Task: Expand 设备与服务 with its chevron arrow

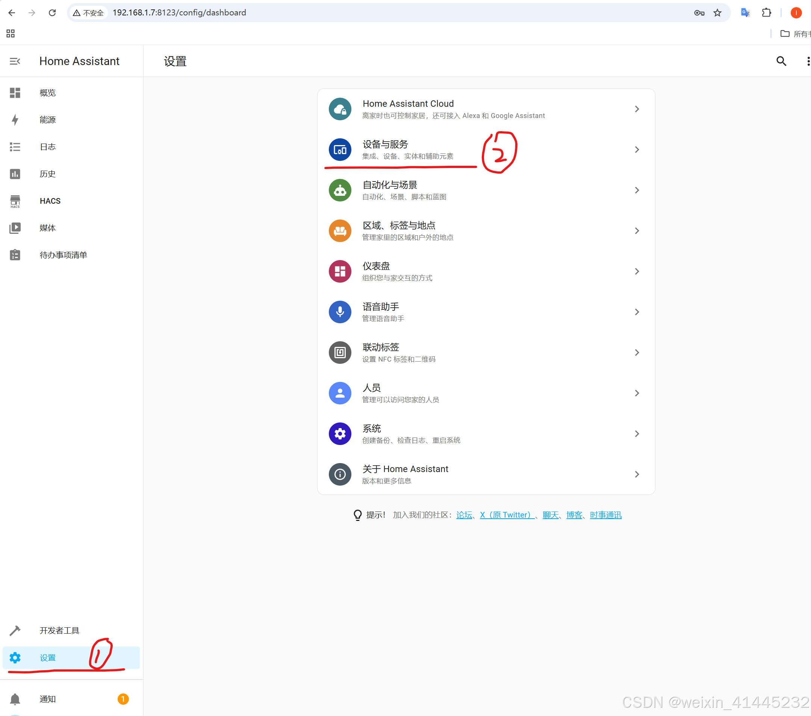Action: pyautogui.click(x=636, y=150)
